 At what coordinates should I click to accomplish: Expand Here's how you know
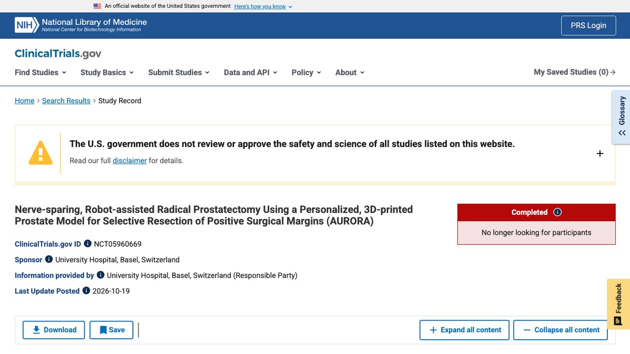coord(263,6)
